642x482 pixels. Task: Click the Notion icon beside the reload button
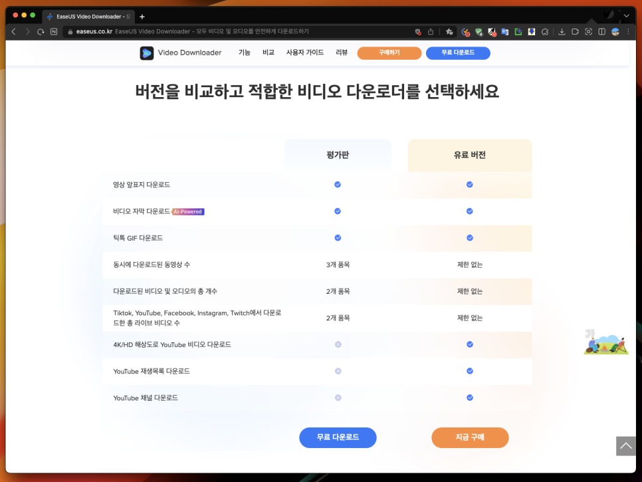coord(54,31)
